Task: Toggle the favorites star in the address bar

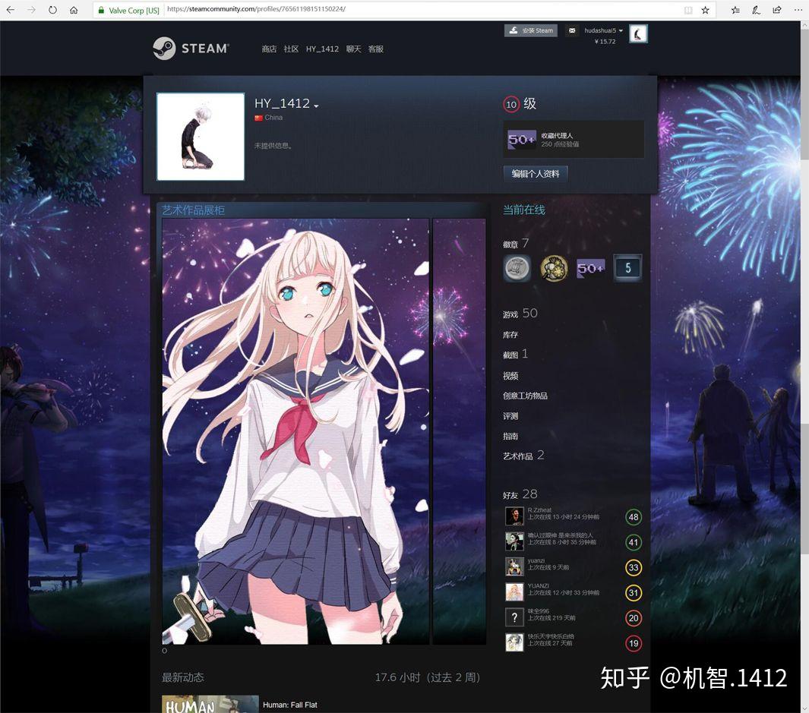Action: point(706,10)
